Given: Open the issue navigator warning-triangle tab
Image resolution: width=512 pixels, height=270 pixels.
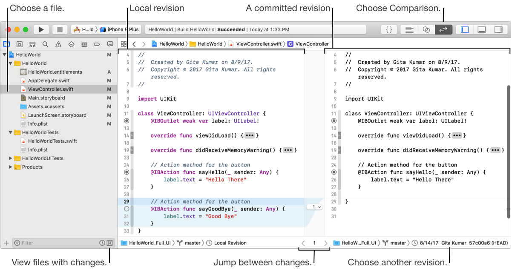Looking at the screenshot, I should (x=58, y=44).
